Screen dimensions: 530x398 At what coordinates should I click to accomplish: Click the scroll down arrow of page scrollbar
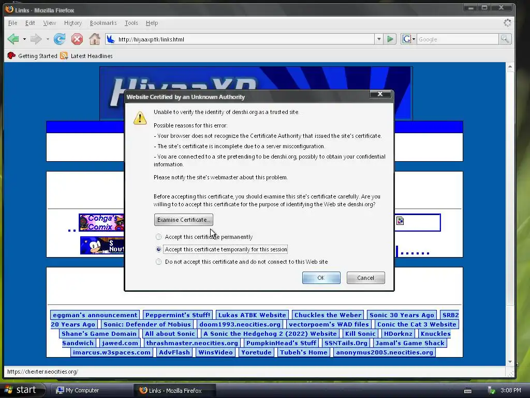510,362
